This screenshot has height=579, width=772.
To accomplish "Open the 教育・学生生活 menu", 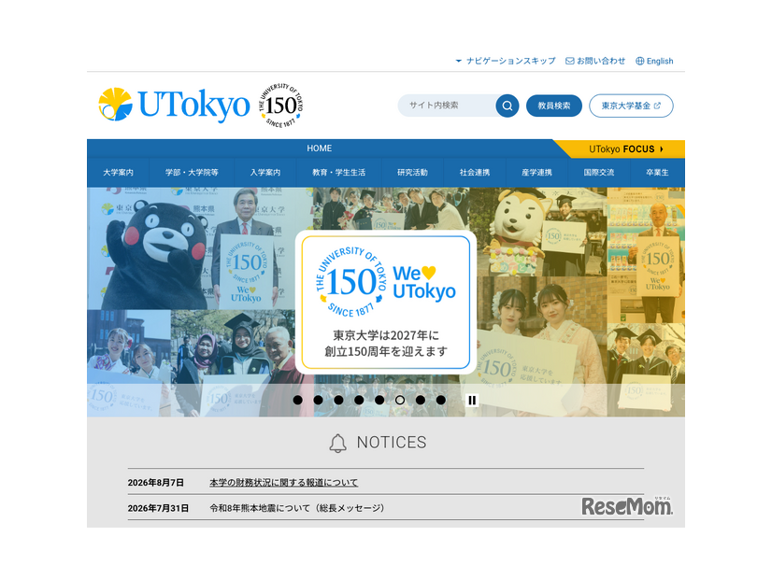I will (x=338, y=173).
